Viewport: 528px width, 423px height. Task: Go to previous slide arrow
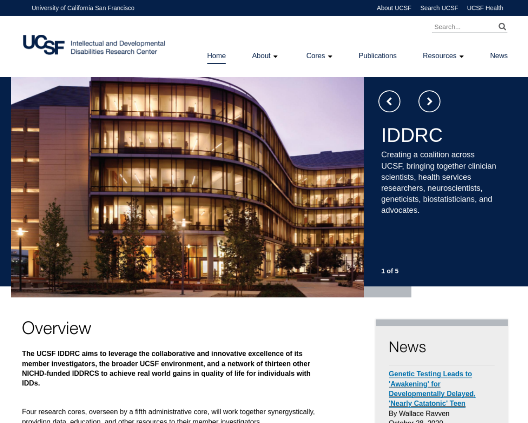pos(389,101)
